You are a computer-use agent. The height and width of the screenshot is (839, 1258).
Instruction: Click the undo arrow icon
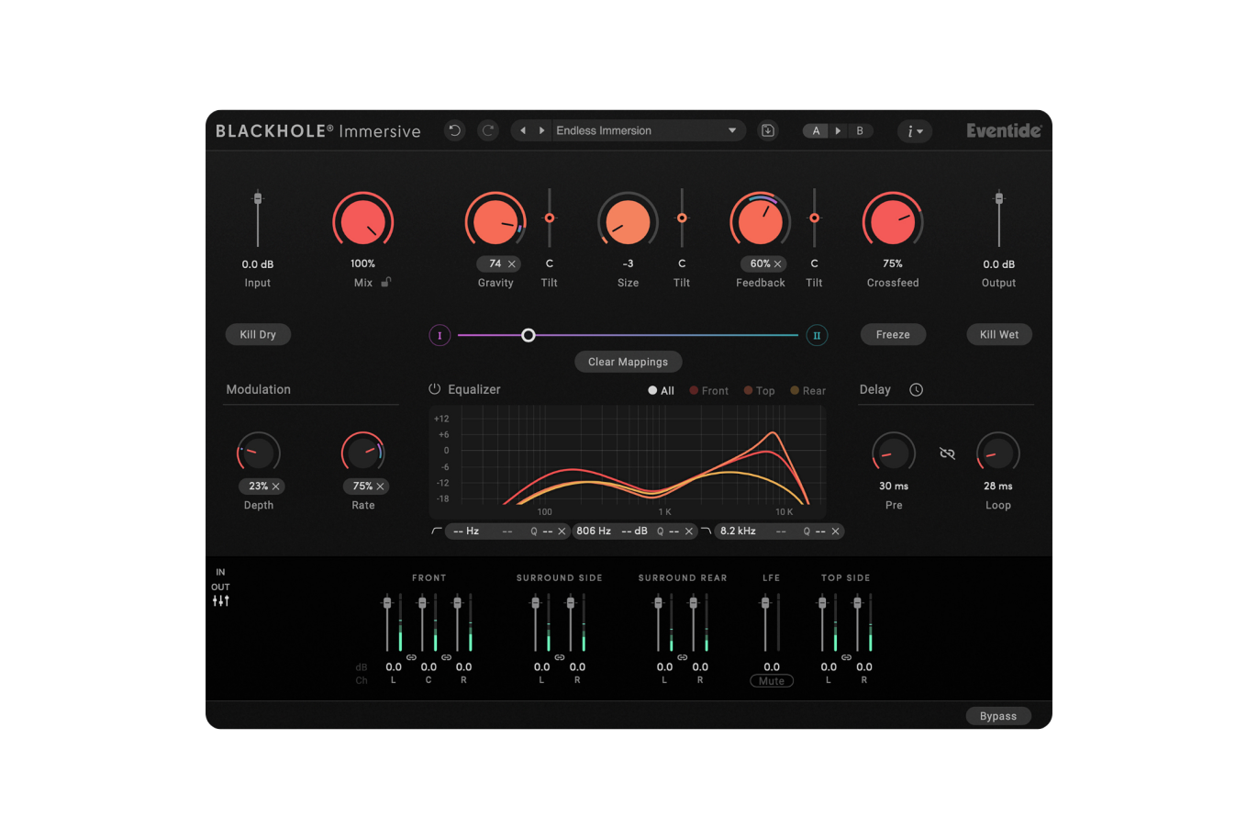(454, 131)
